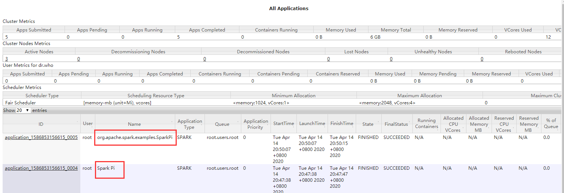Select the Spark Pi name cell
Viewport: 564px width, 193px height.
[106, 168]
